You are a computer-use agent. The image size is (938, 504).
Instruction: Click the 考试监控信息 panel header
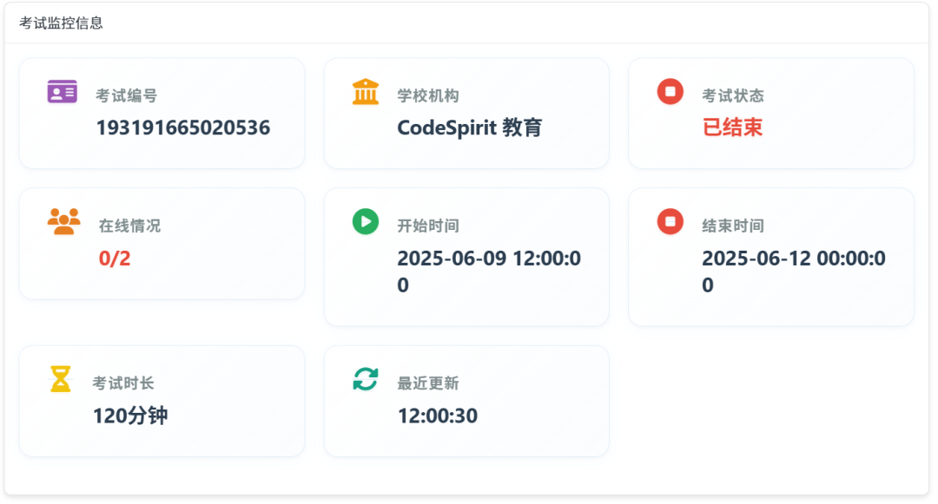(x=62, y=23)
